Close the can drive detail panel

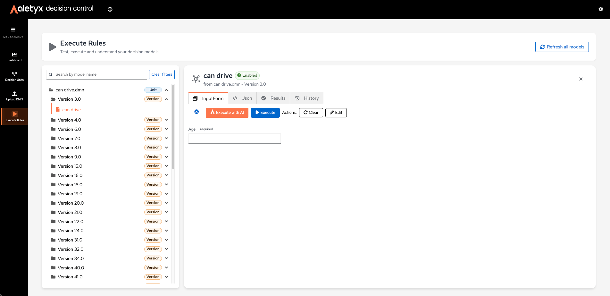point(581,79)
